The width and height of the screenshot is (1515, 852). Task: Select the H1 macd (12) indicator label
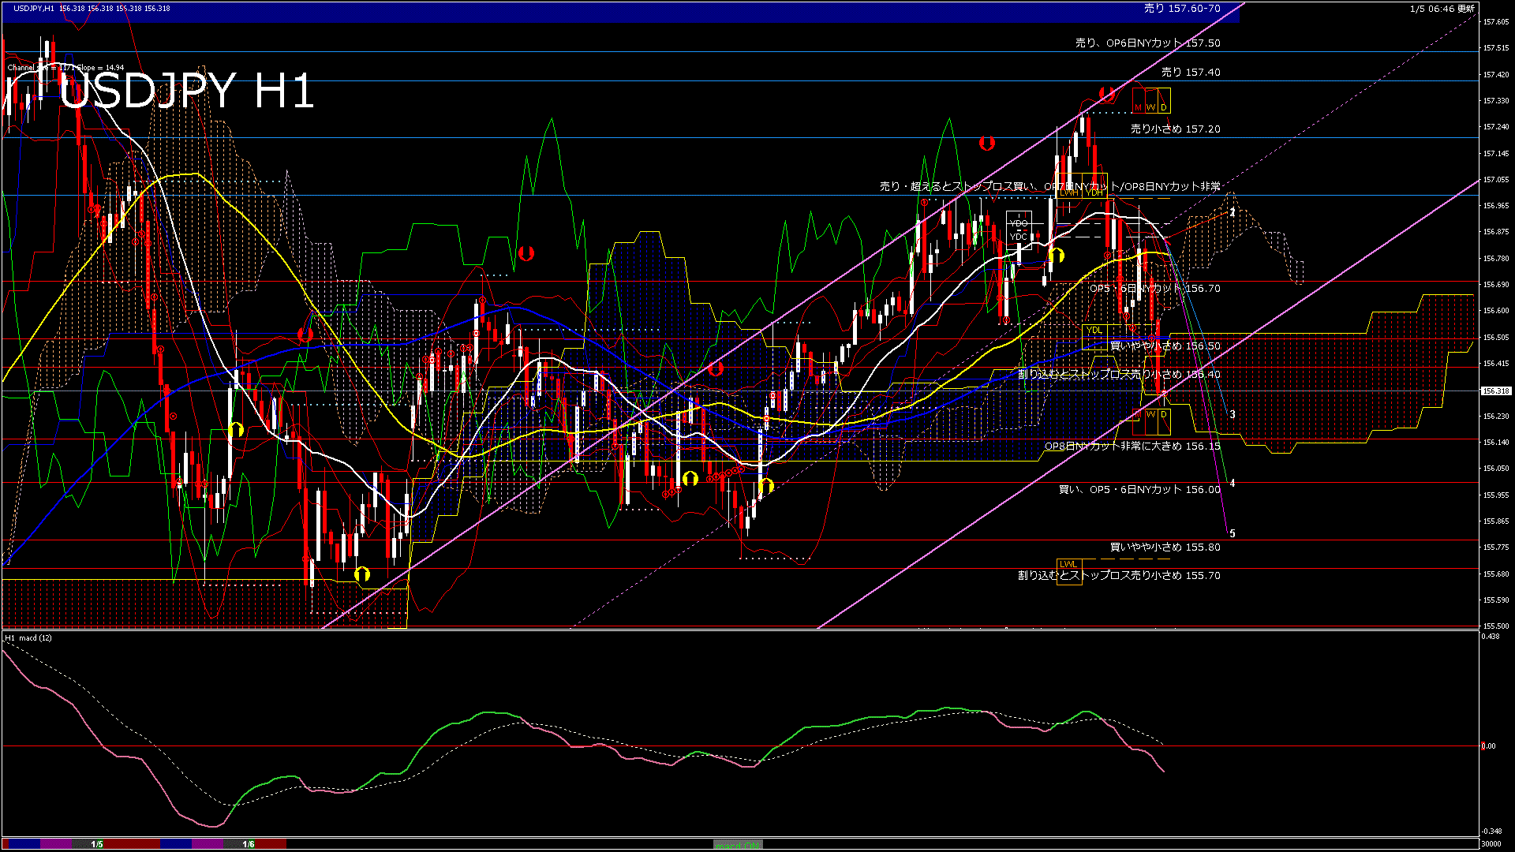28,637
